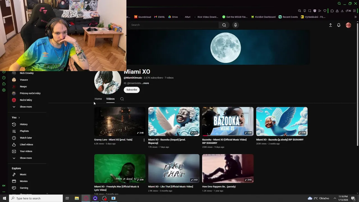
Task: Open KickBot Dashboard bookmark
Action: [263, 17]
